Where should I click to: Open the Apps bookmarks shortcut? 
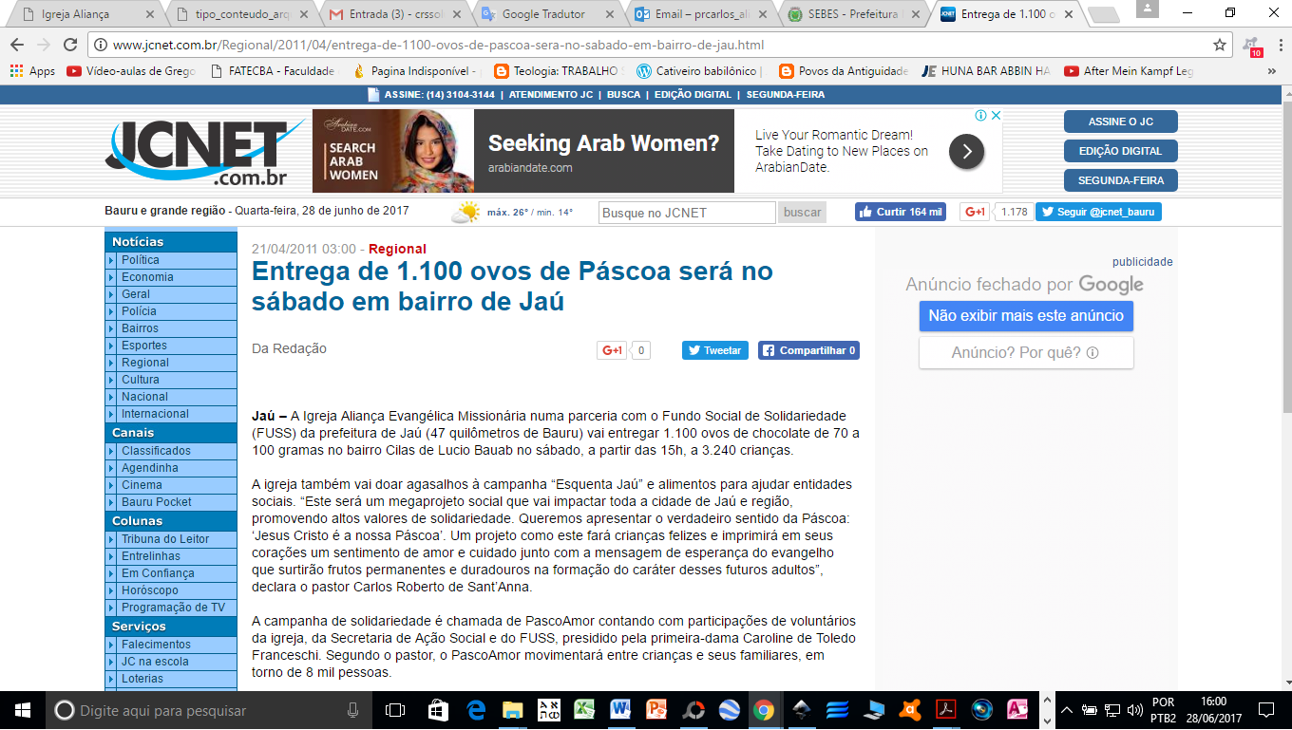tap(32, 71)
